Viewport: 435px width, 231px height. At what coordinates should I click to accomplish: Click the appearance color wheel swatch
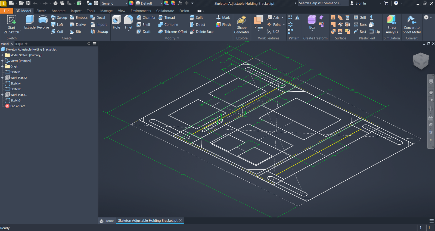pyautogui.click(x=131, y=3)
